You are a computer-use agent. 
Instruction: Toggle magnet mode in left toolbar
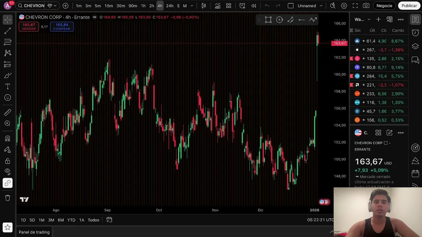tap(8, 139)
